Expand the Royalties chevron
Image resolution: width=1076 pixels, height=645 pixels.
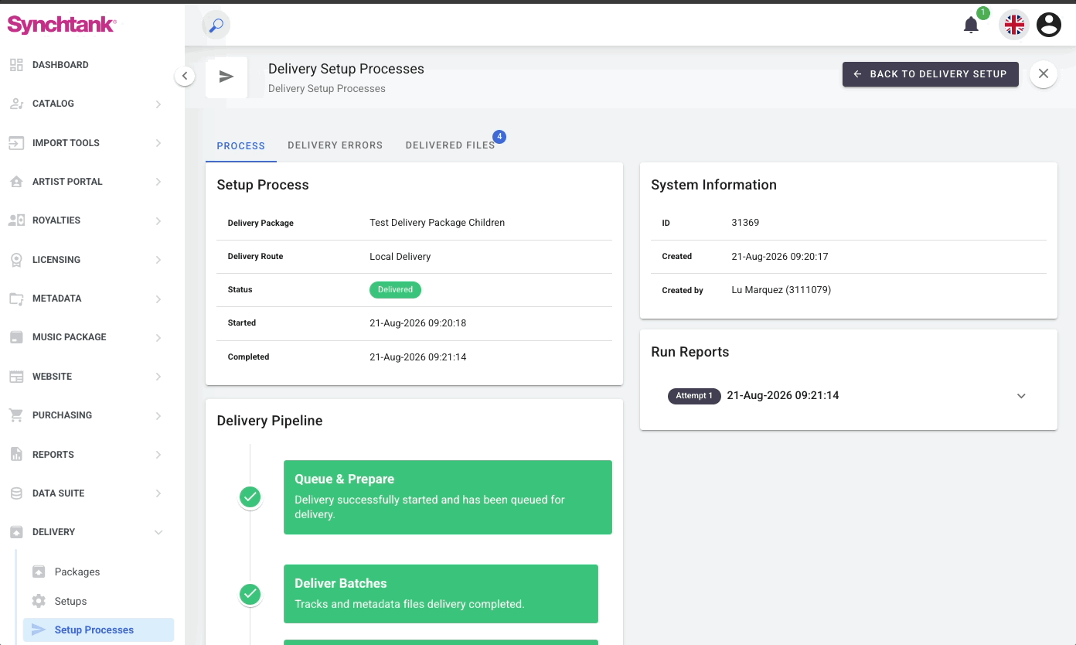(158, 221)
